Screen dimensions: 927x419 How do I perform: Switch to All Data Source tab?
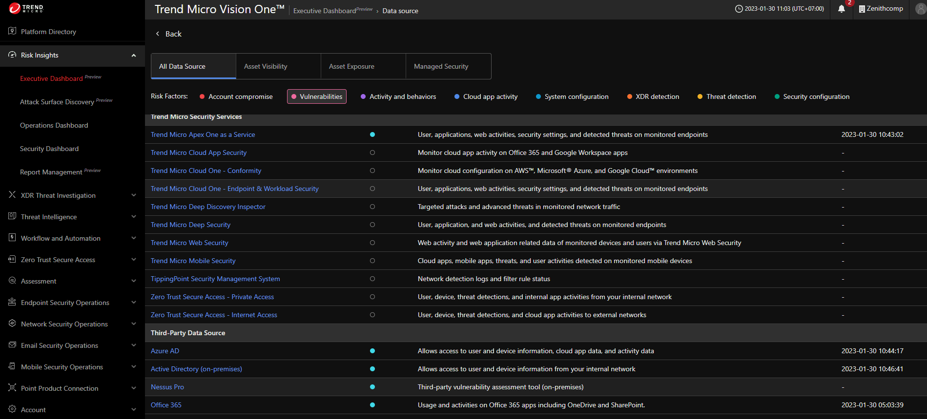click(x=193, y=66)
